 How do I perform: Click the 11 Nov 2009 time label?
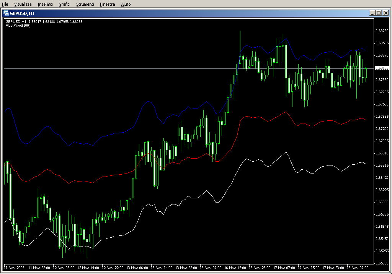click(14, 268)
